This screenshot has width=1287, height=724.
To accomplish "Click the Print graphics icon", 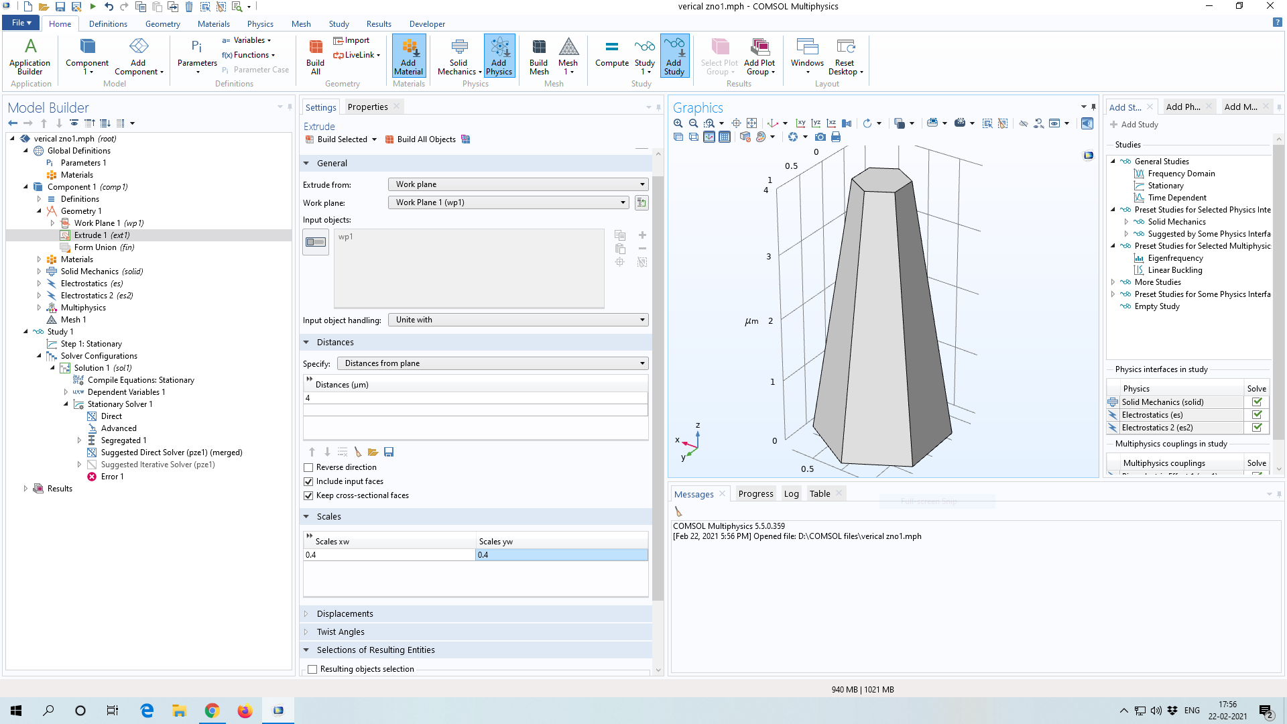I will [x=835, y=137].
